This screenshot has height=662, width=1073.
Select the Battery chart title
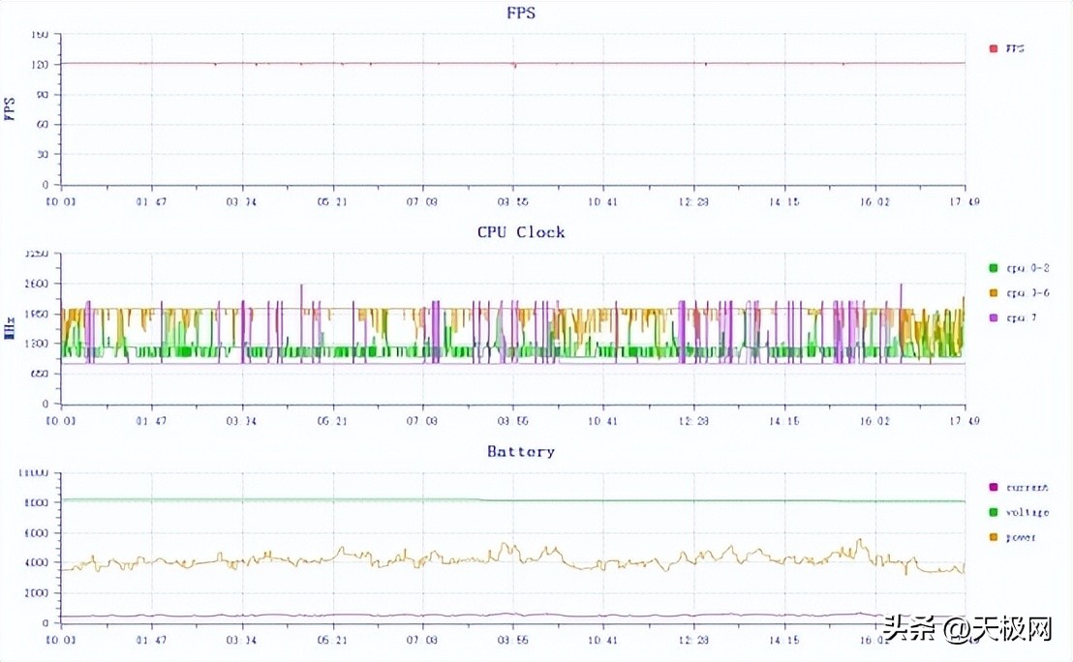tap(521, 451)
